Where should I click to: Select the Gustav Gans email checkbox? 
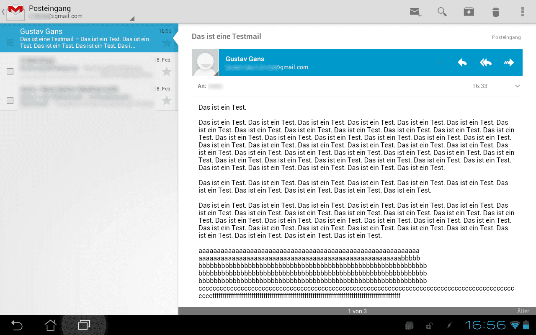(10, 42)
